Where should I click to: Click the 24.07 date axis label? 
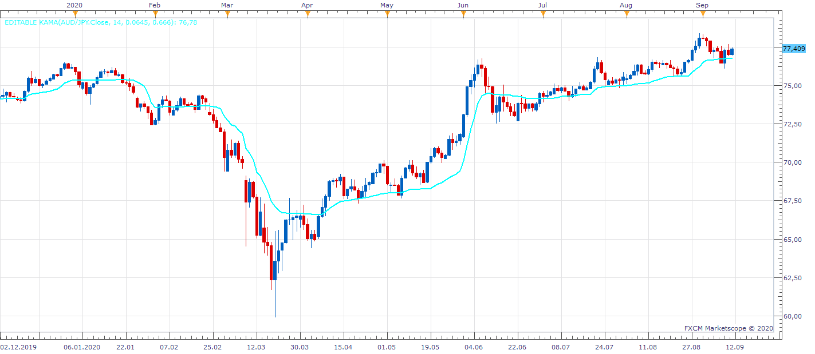coord(604,347)
